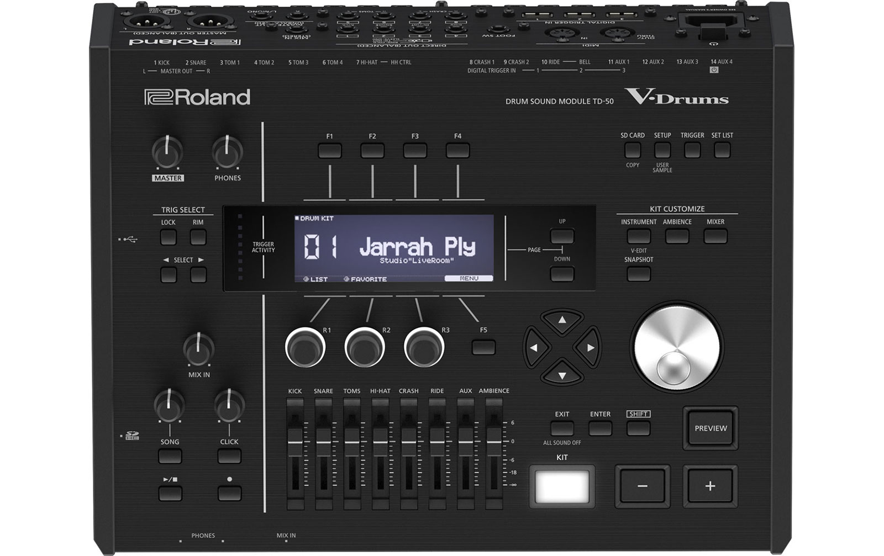Screen dimensions: 884x556
Task: Select previous trigger with left SELECT button
Action: click(169, 274)
